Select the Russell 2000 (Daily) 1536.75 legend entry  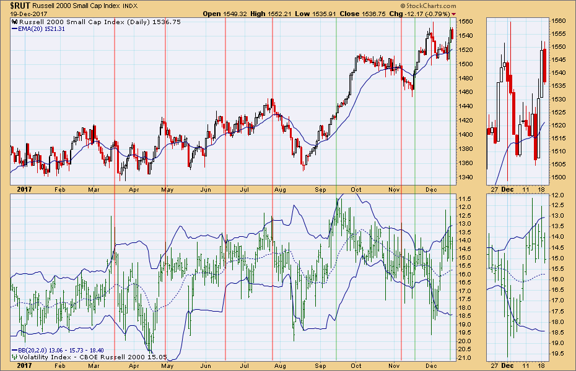coord(100,22)
